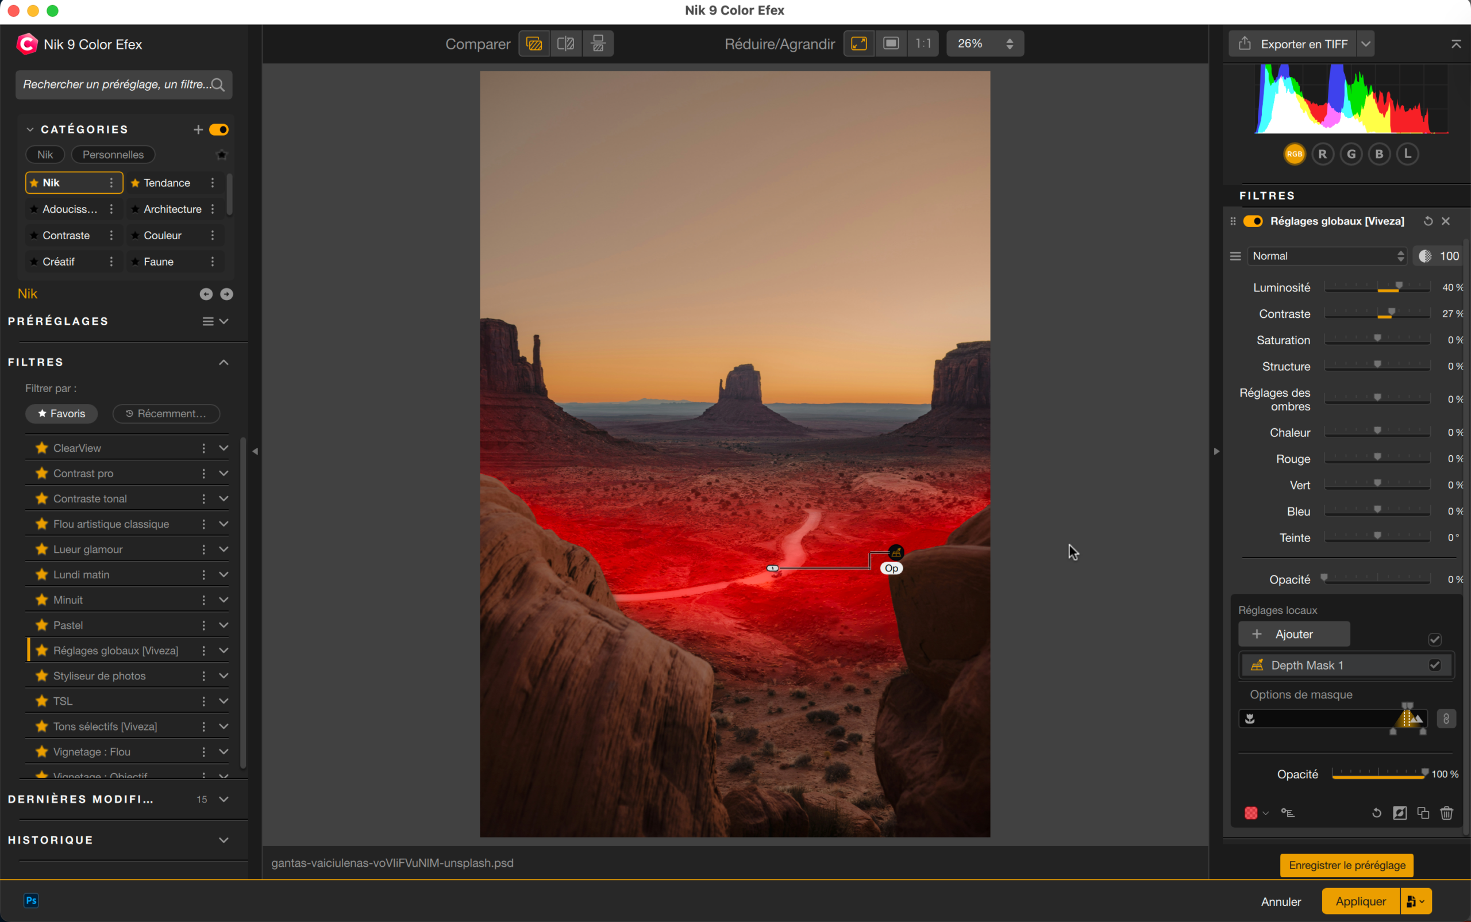1471x922 pixels.
Task: Open the Normal blend mode dropdown
Action: (1327, 256)
